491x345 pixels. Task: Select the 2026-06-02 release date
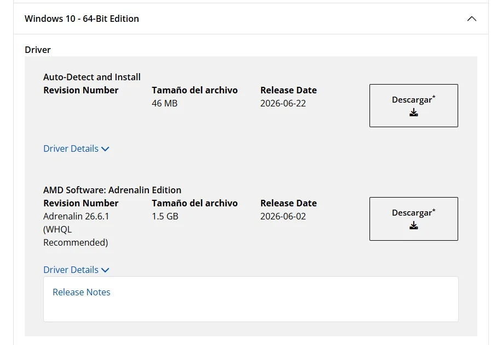(283, 216)
